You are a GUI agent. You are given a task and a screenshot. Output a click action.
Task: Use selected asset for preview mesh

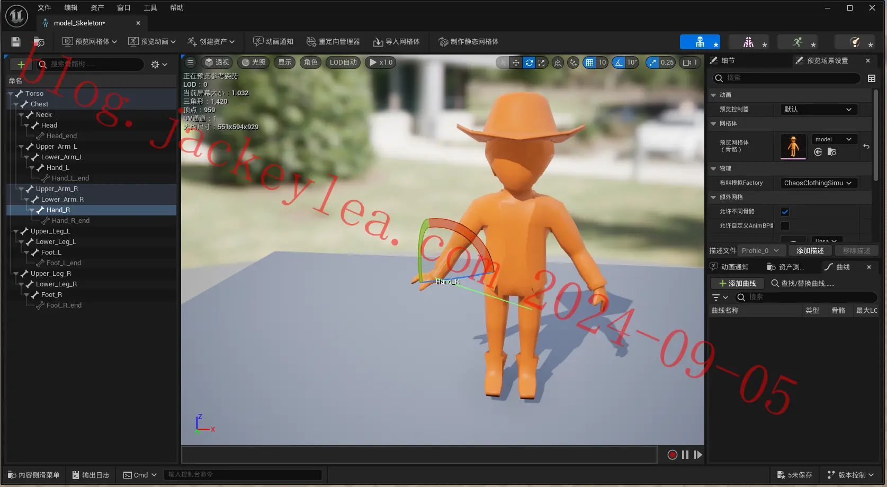(x=818, y=152)
